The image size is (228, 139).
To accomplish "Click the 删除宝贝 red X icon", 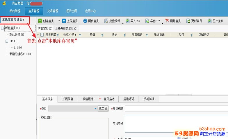I will point(167,20).
